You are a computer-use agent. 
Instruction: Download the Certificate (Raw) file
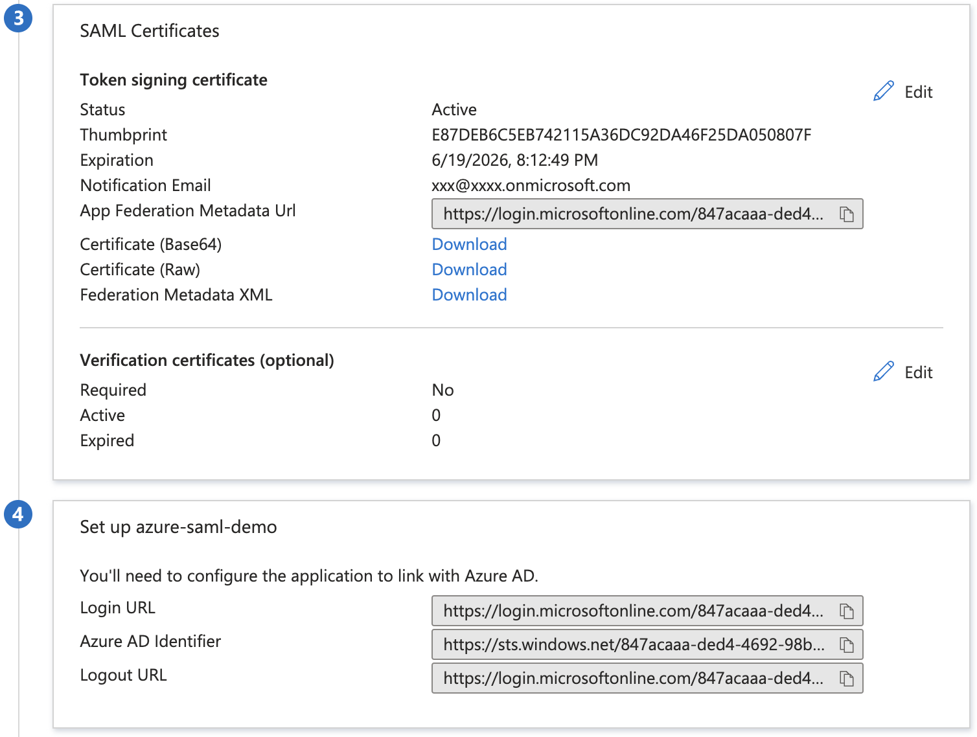point(469,269)
